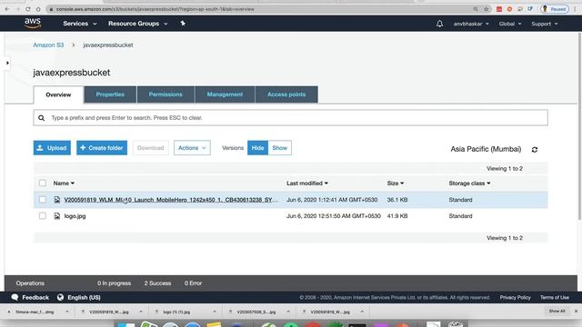The width and height of the screenshot is (582, 327).
Task: Click the AWS logo home icon
Action: tap(33, 23)
